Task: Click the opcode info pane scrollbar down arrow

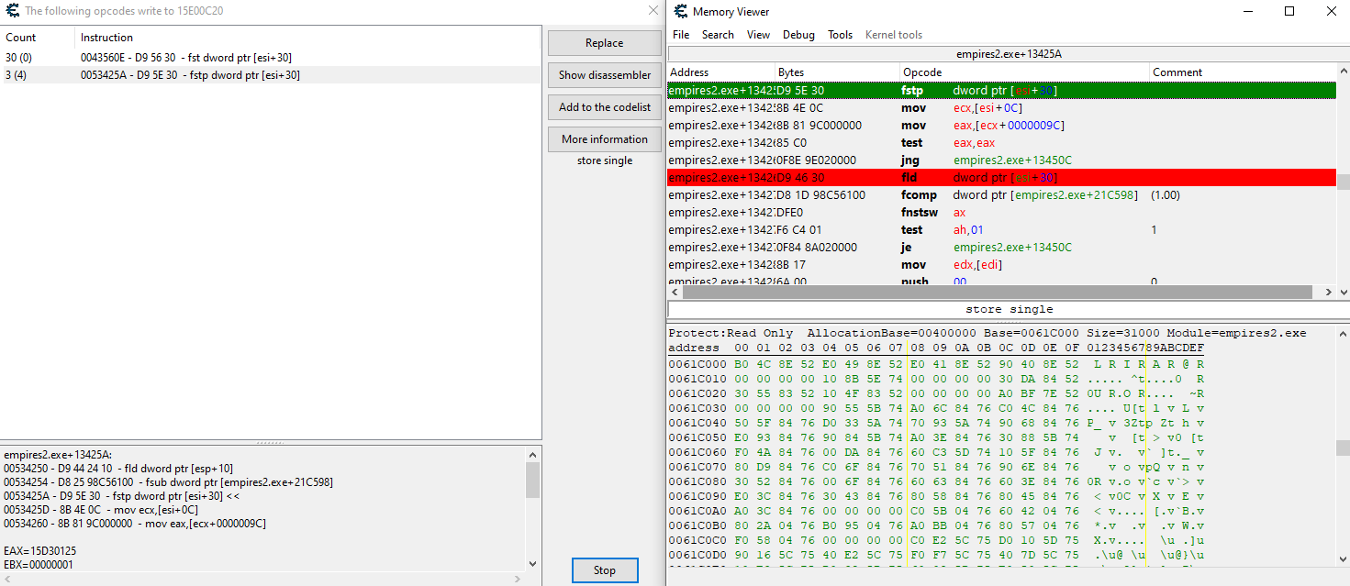Action: (x=532, y=563)
